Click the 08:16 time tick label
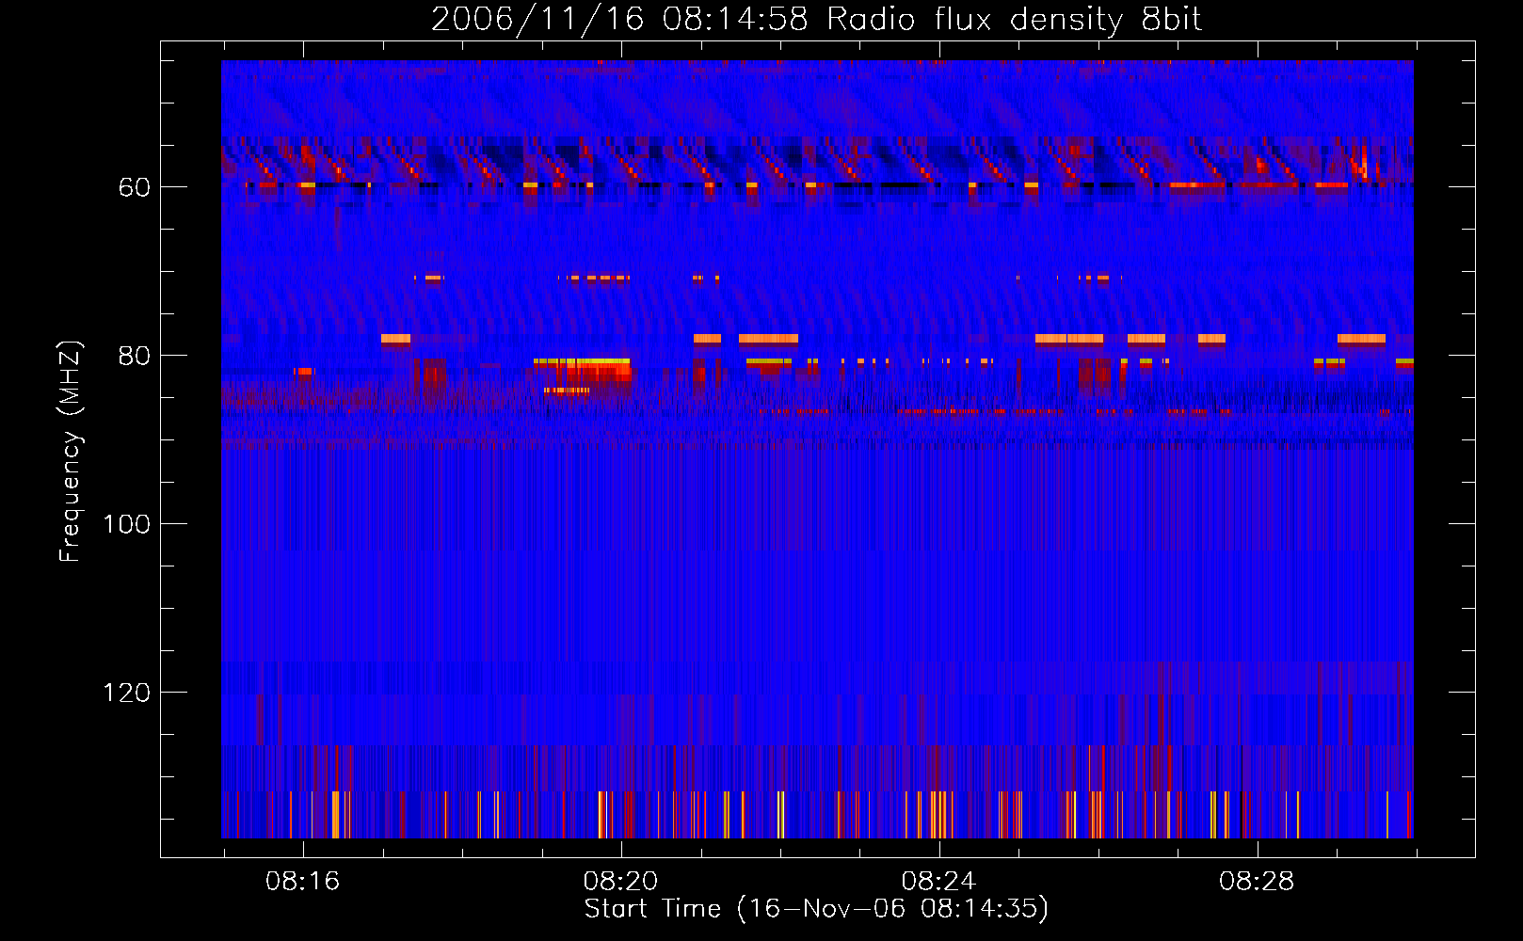 (302, 882)
